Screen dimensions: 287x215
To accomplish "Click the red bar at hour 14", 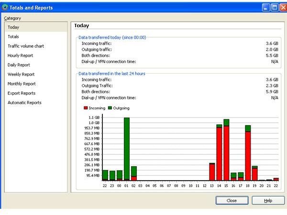I will click(x=219, y=154).
